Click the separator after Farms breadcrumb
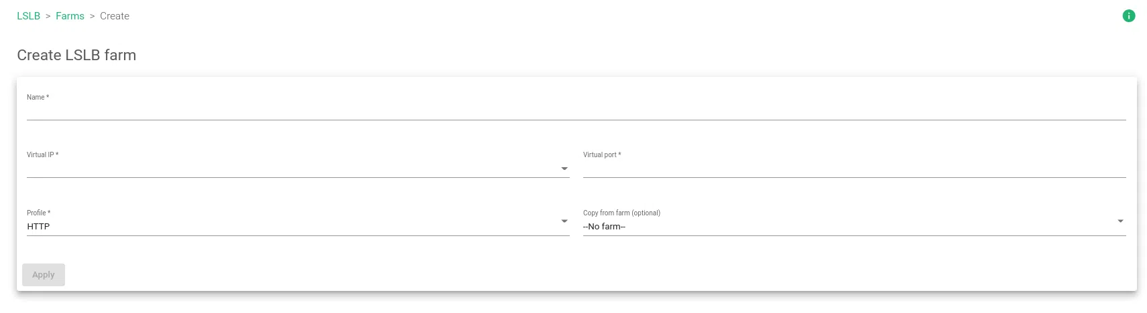The width and height of the screenshot is (1147, 313). [93, 16]
